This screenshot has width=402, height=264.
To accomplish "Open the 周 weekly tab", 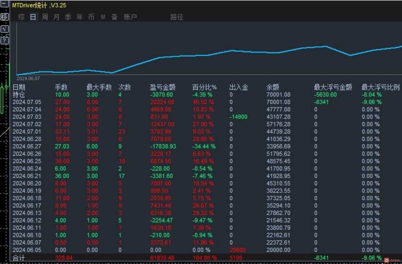I will (x=45, y=17).
